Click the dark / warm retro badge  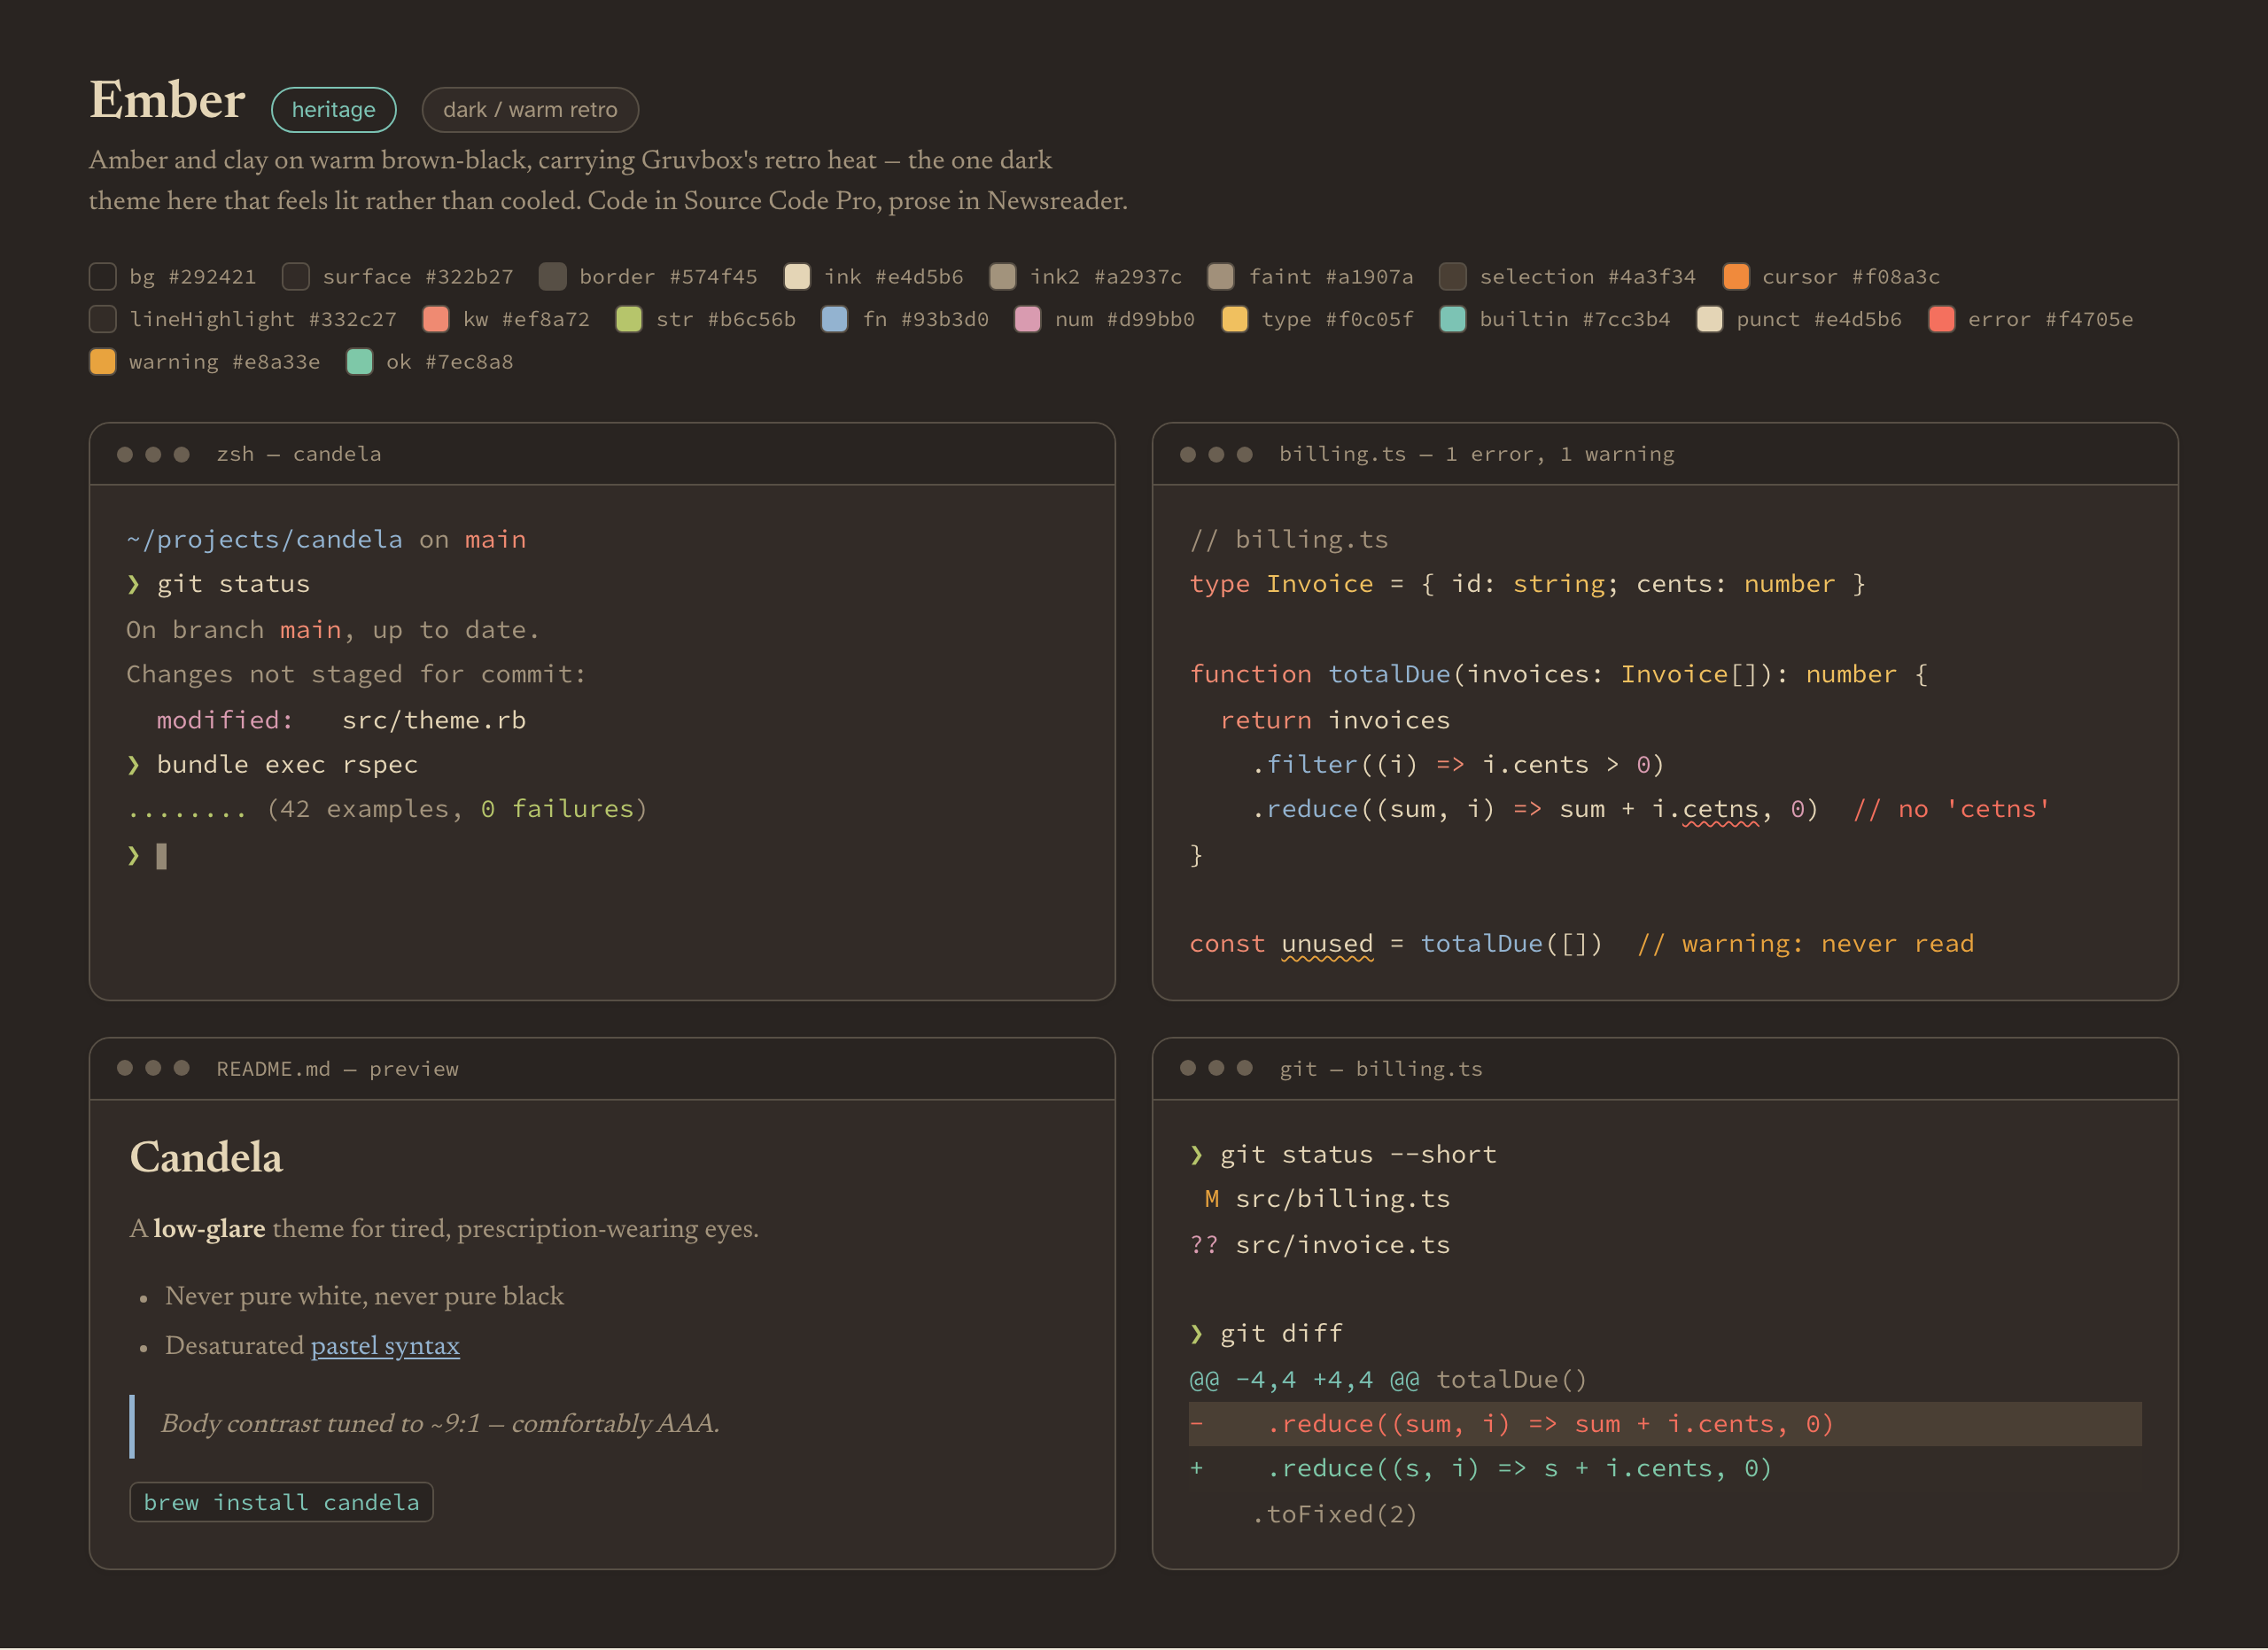530,110
